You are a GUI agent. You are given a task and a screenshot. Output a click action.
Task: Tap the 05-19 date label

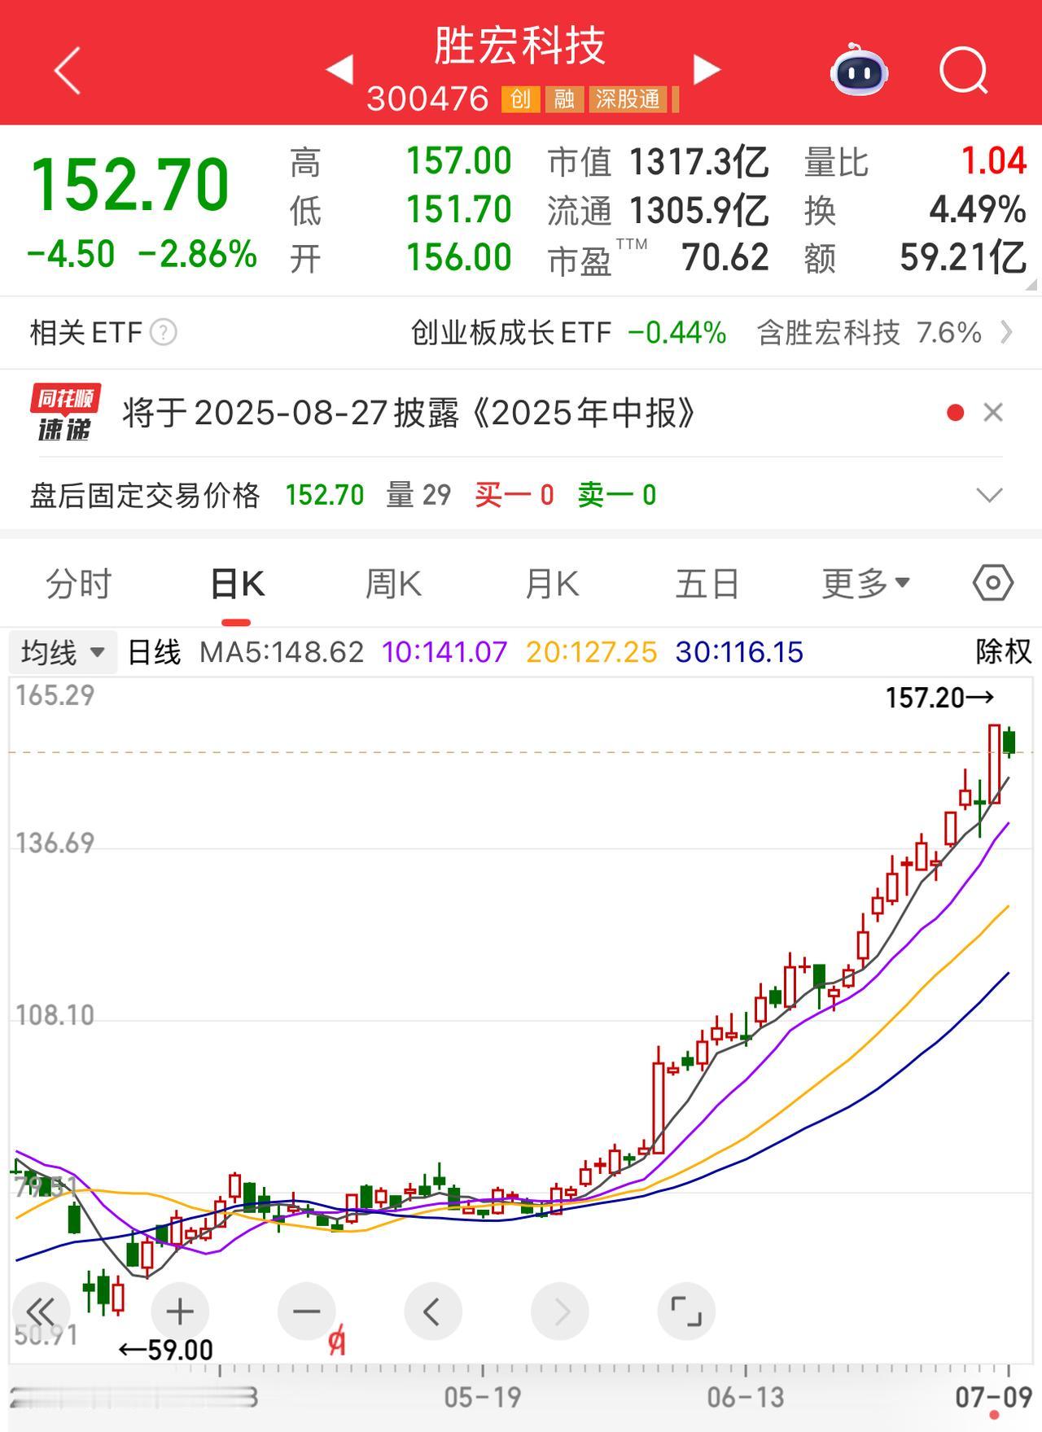[483, 1398]
